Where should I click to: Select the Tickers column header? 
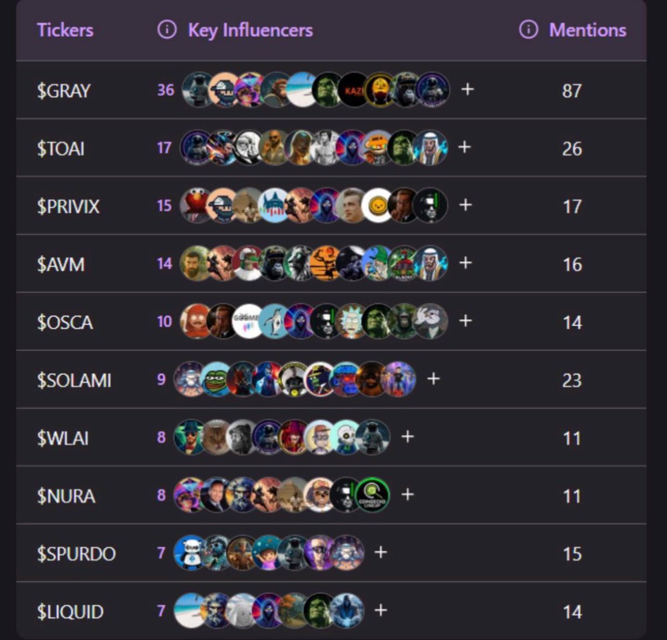[65, 30]
